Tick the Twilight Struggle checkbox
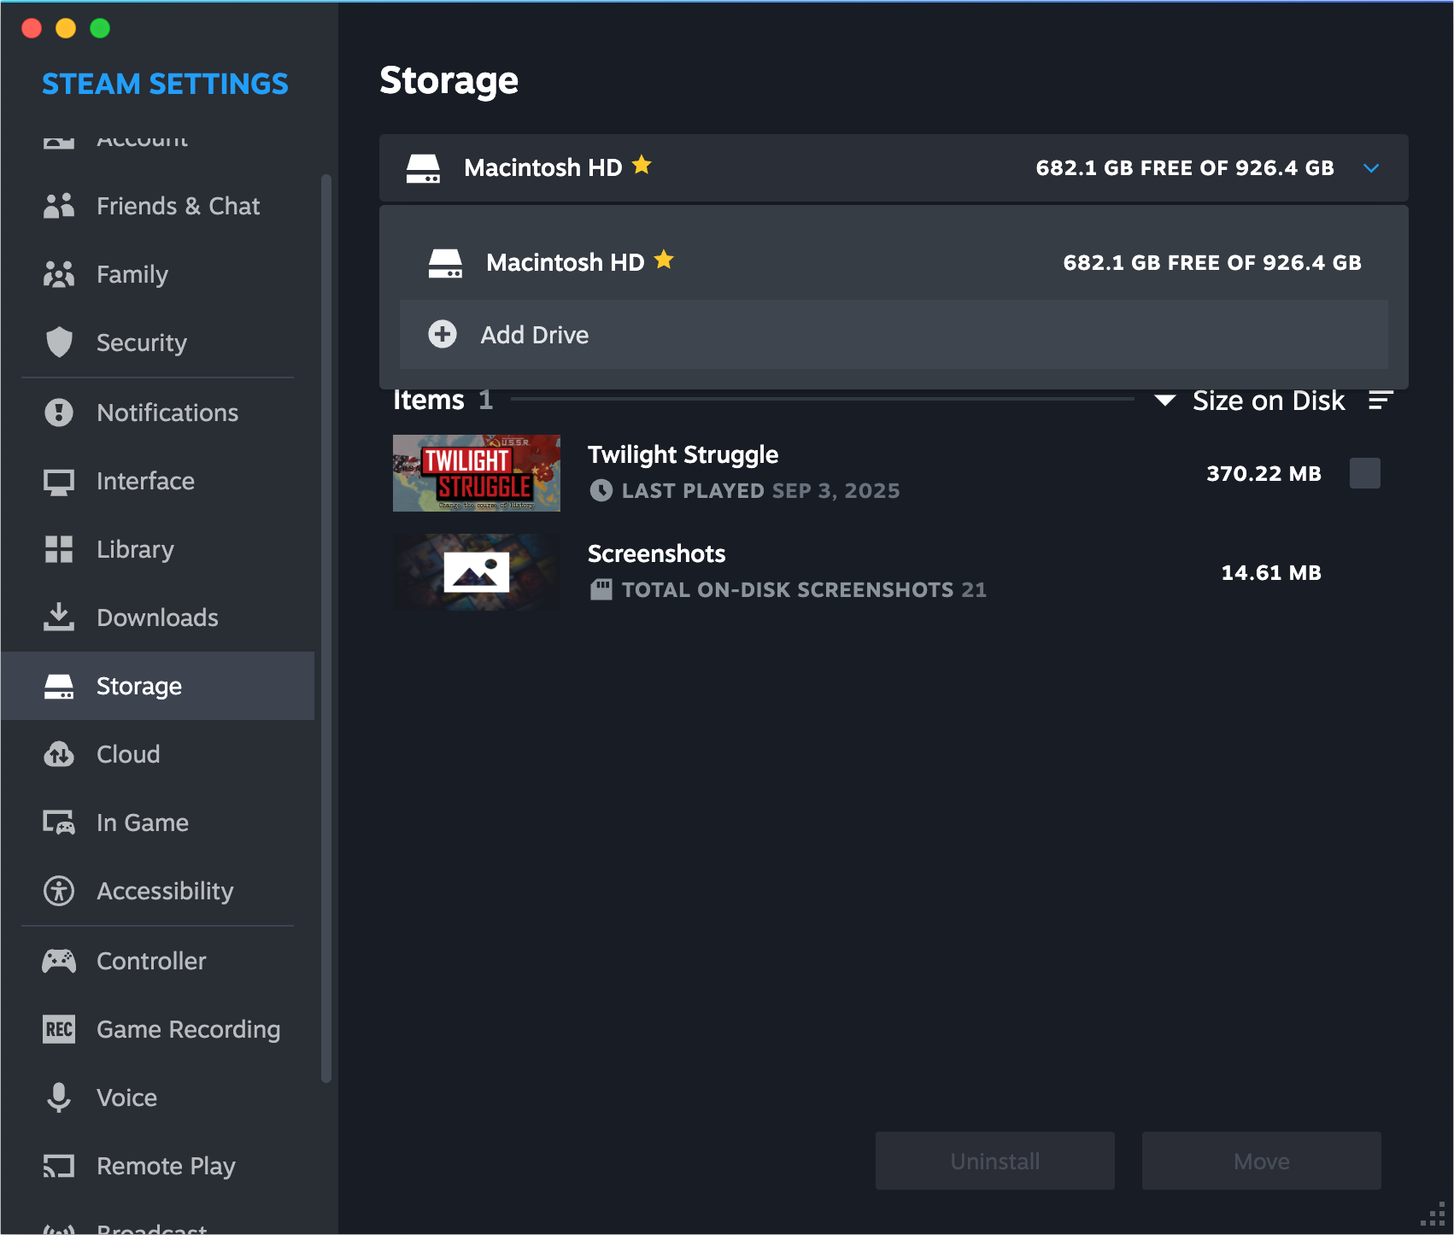Screen dimensions: 1454x1235 click(x=1365, y=473)
